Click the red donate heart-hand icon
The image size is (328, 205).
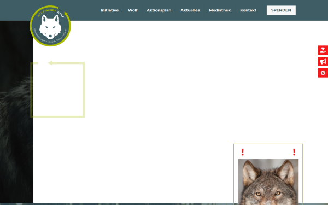pos(323,50)
